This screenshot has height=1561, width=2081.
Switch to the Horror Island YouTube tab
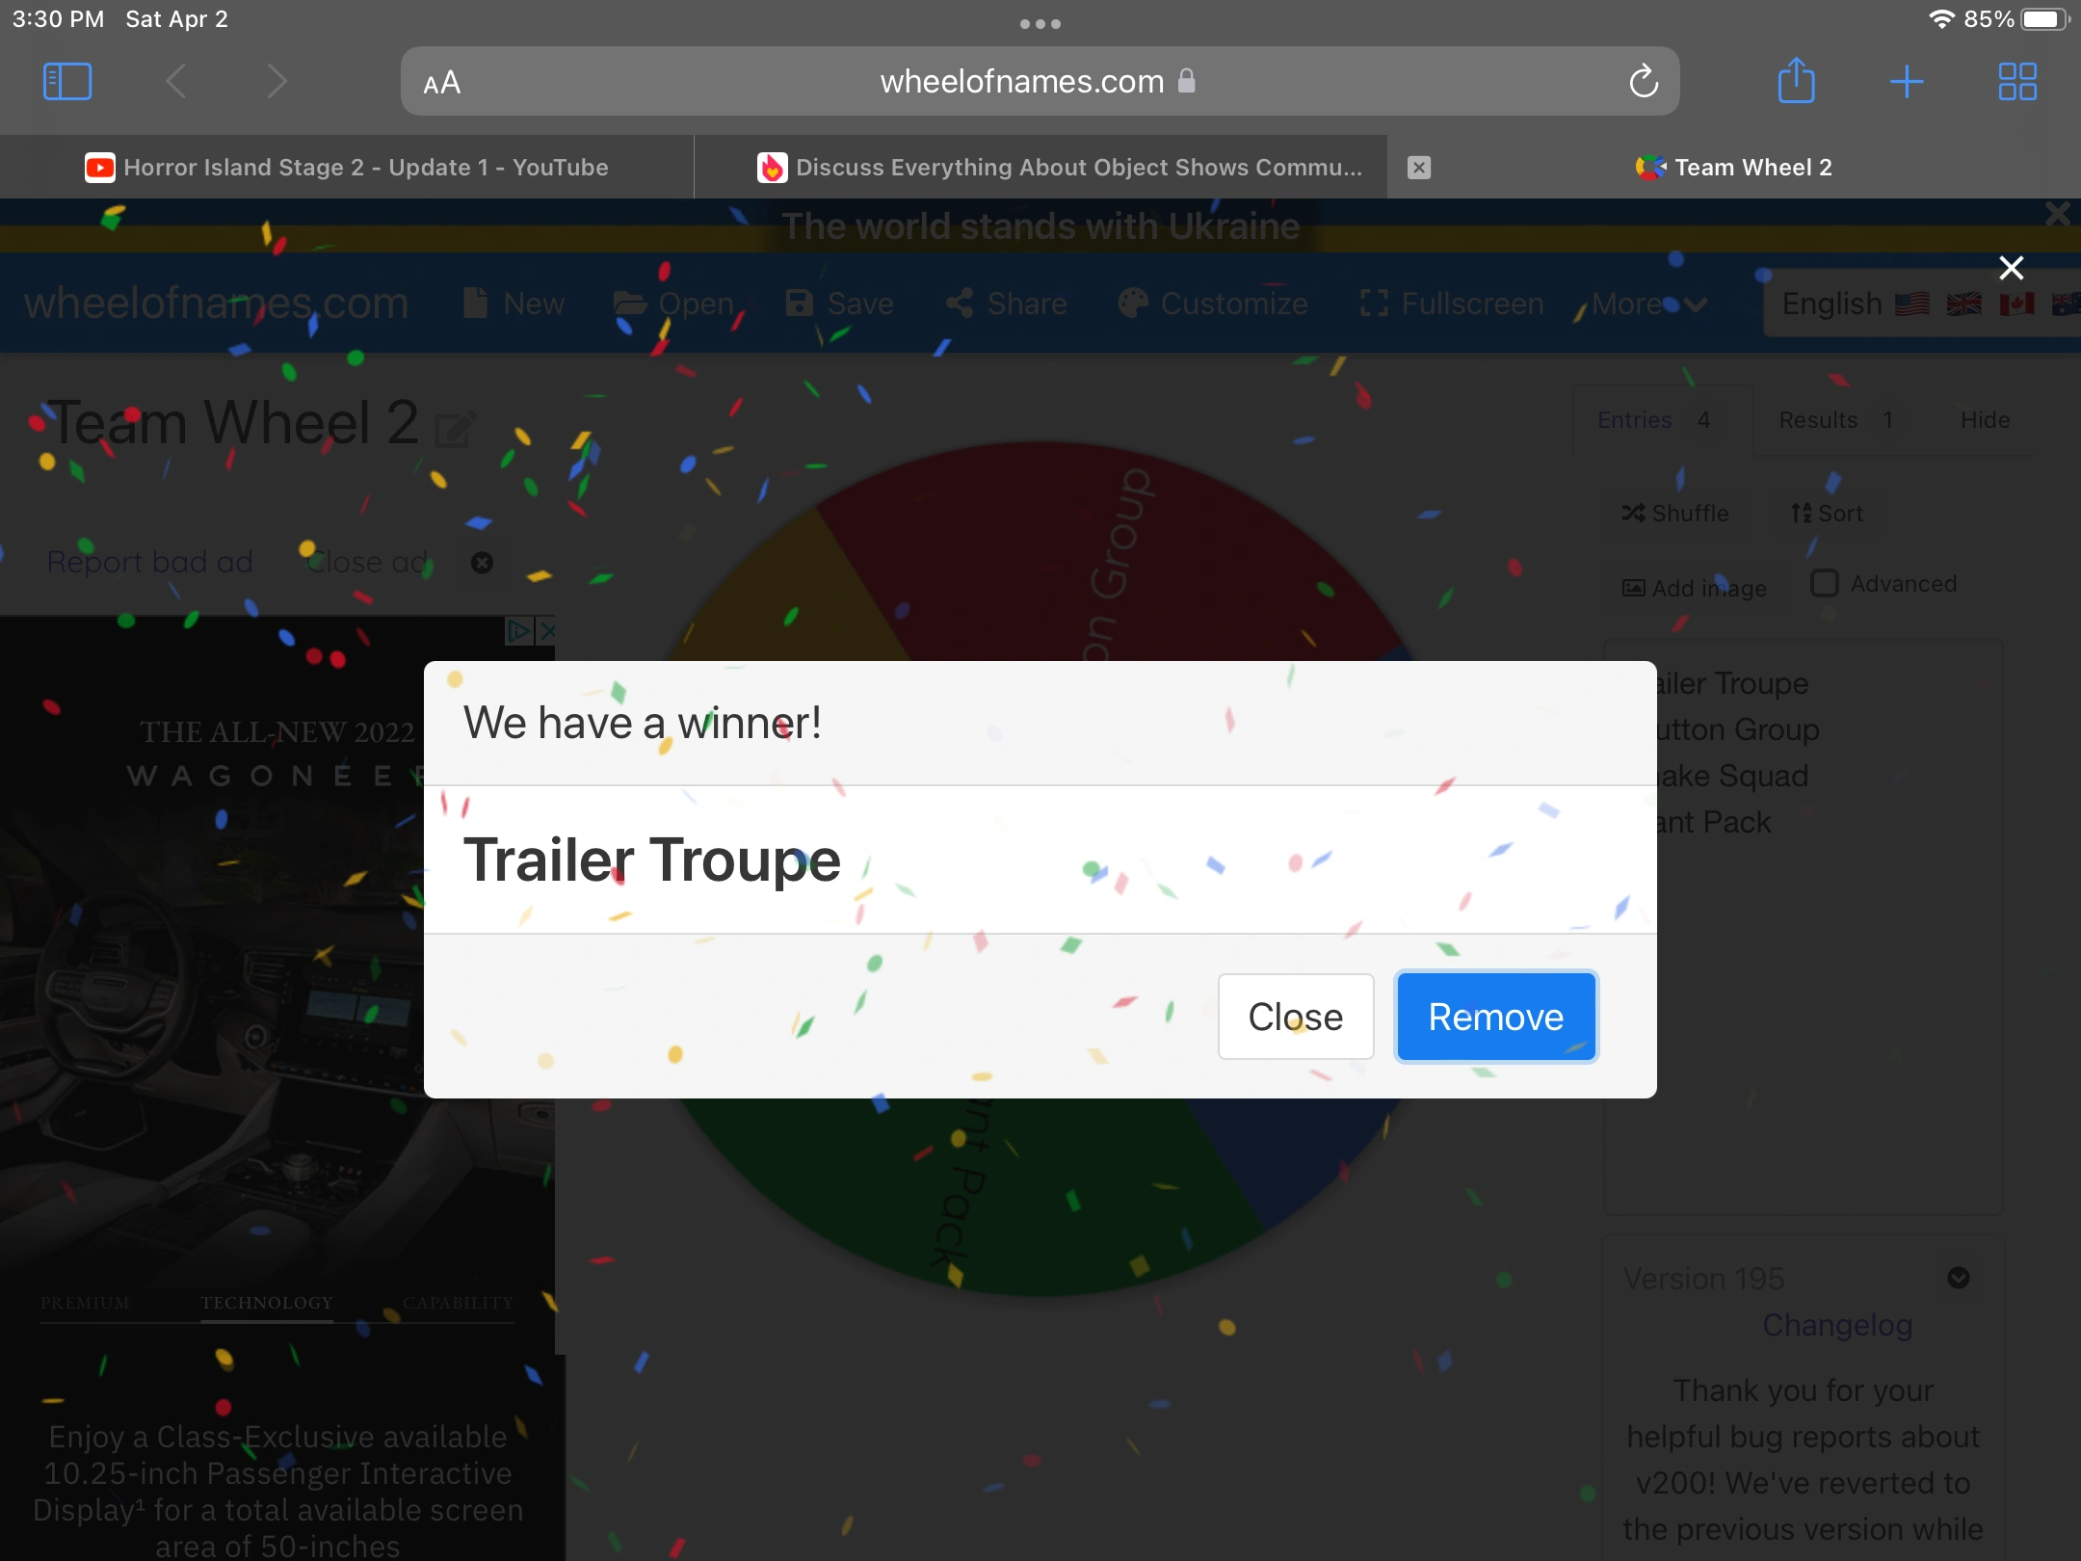click(347, 168)
